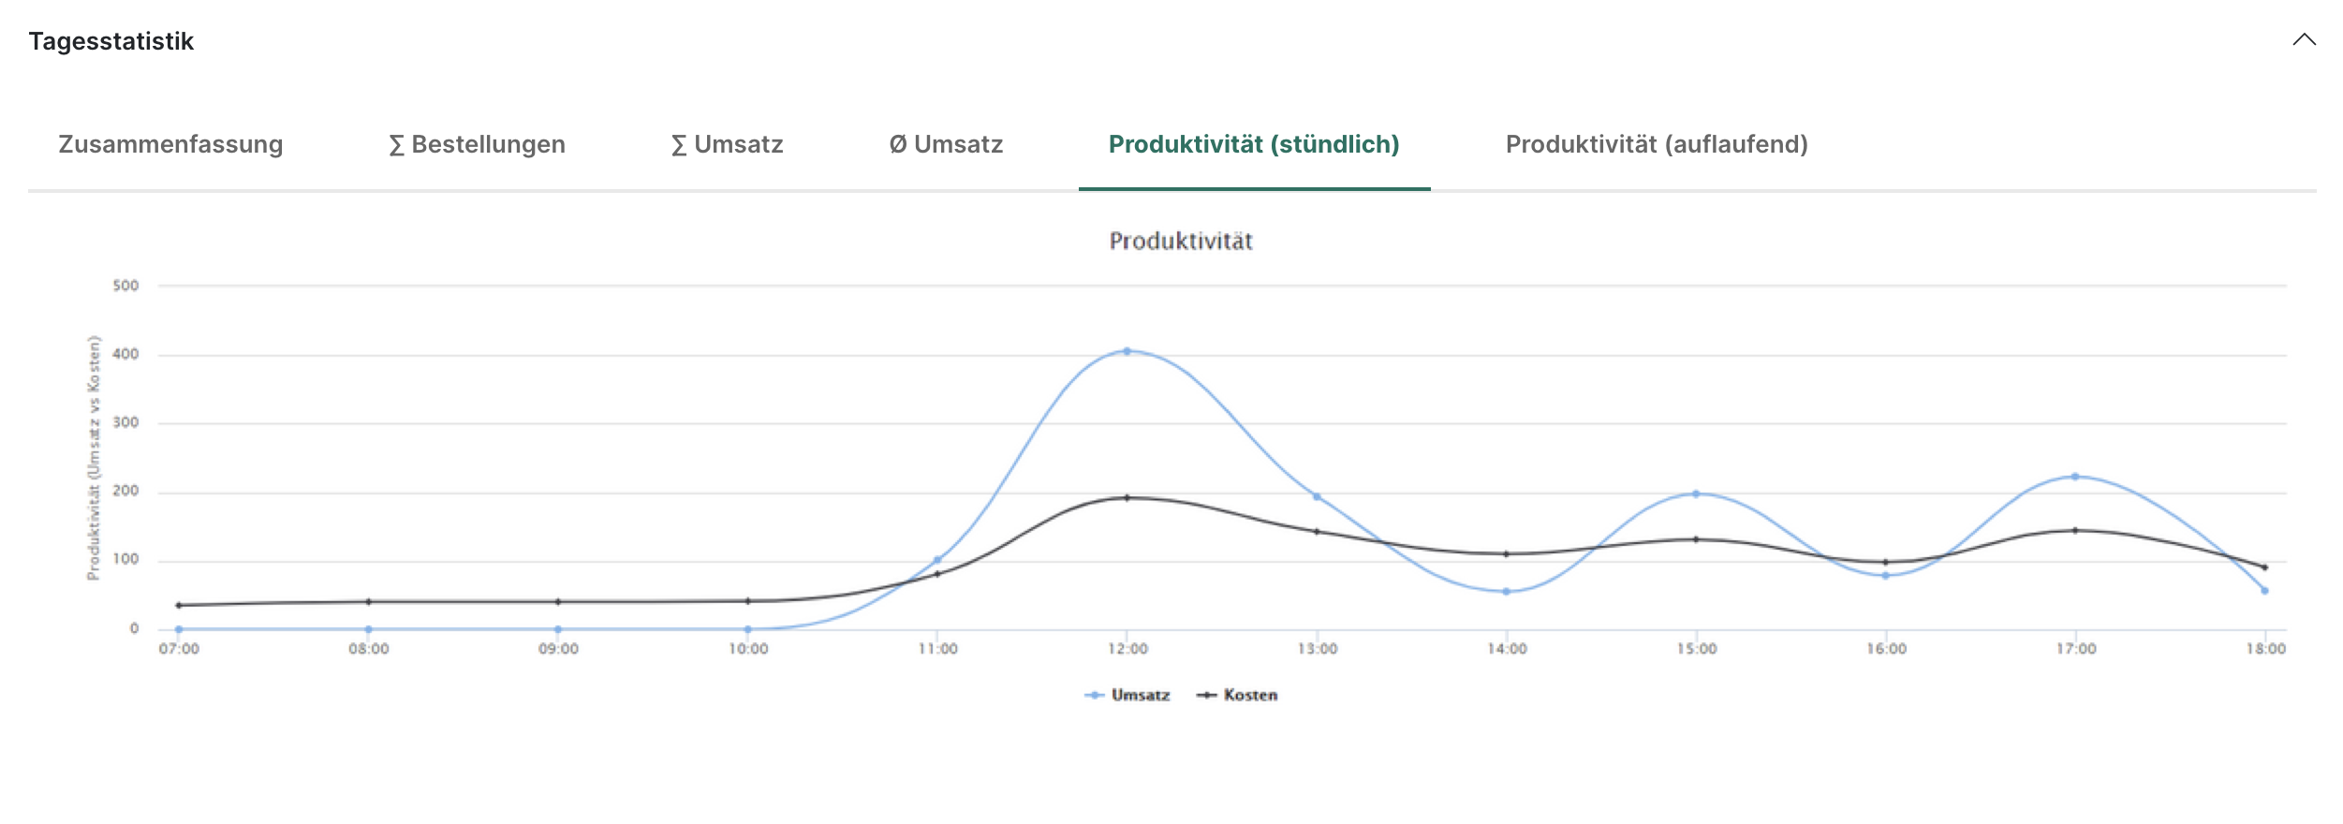This screenshot has width=2343, height=824.
Task: Select the ∑ Umsatz tab
Action: pos(727,144)
